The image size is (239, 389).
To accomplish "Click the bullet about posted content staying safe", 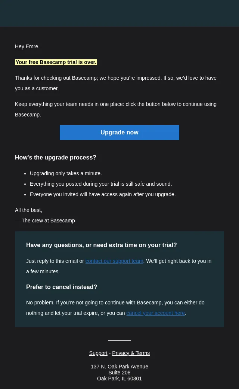I will 101,184.
